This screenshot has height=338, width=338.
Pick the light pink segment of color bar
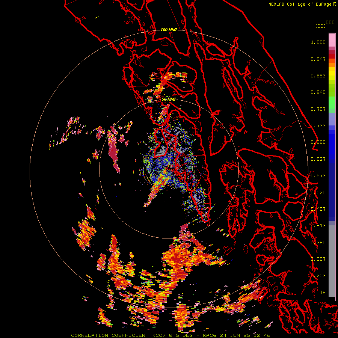(x=332, y=40)
